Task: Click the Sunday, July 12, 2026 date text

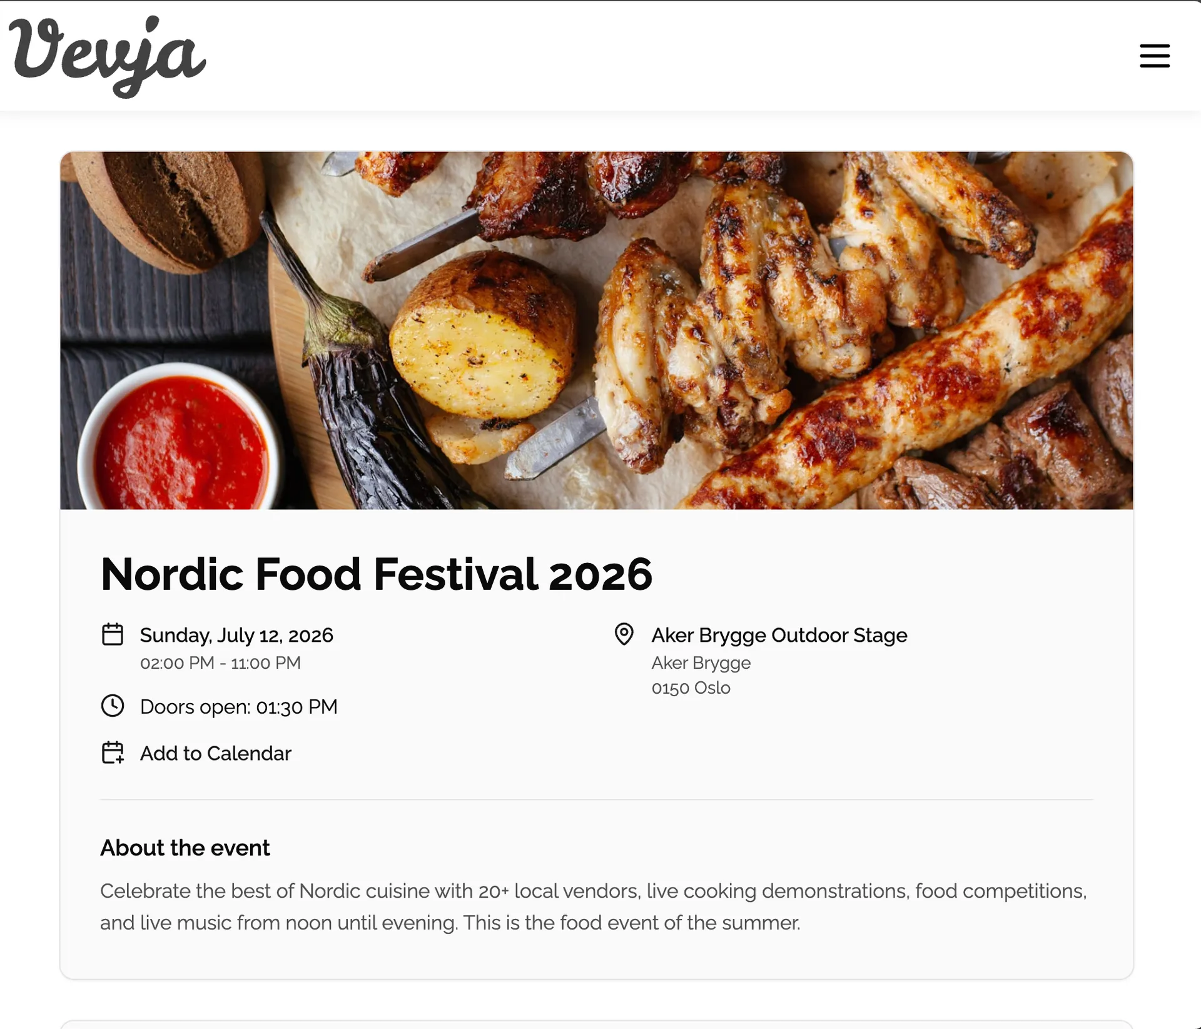Action: (x=236, y=635)
